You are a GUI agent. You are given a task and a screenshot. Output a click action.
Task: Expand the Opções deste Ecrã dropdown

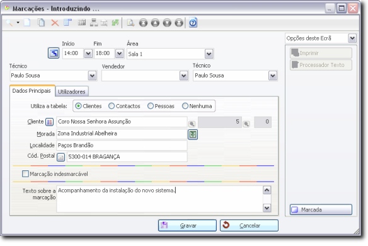coord(352,38)
